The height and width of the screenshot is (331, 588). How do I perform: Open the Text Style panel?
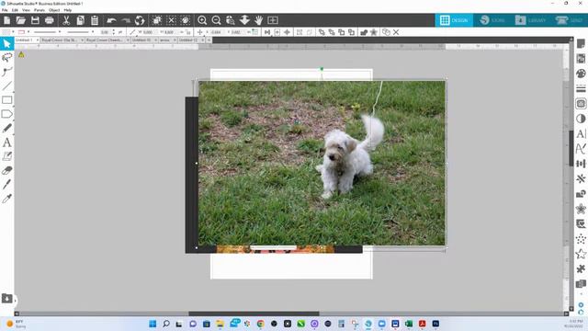[581, 133]
